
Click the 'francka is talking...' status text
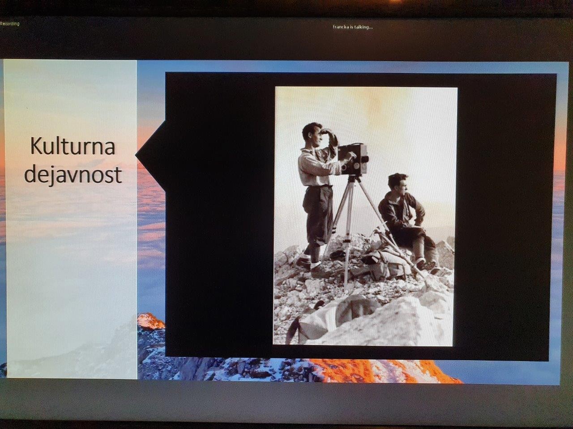353,27
